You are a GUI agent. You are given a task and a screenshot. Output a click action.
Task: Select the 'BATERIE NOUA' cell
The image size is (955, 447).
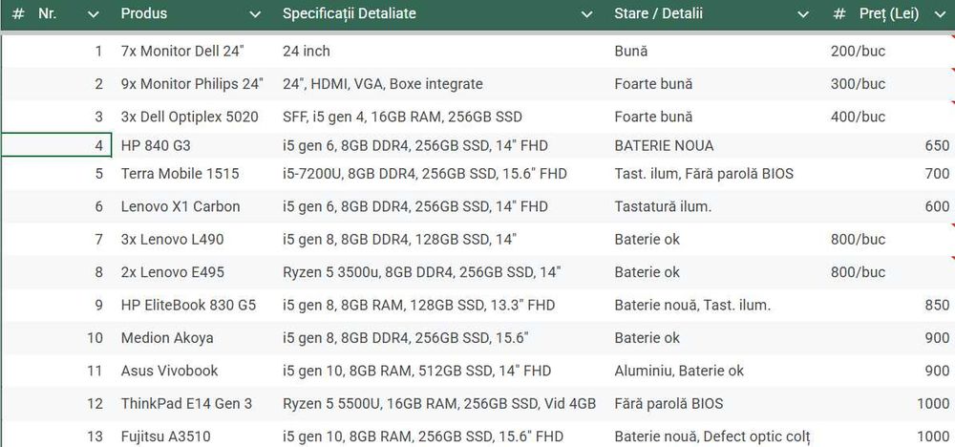pos(664,145)
